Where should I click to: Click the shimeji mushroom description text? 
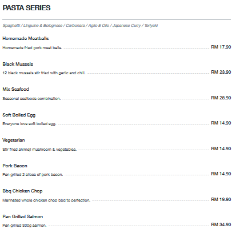(39, 150)
